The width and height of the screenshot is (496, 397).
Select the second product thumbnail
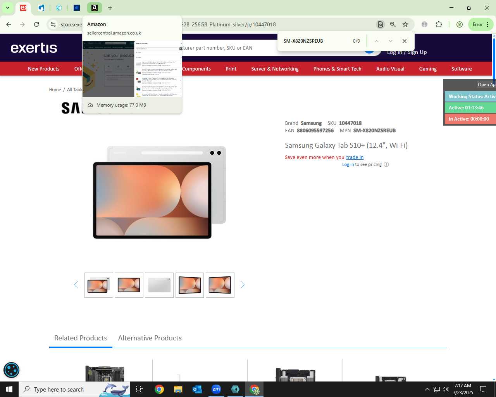[x=129, y=285]
